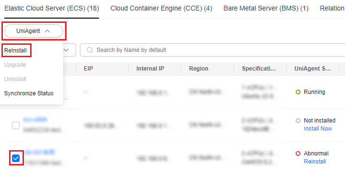Select the grayed Upgrade menu entry
The image size is (345, 174).
15,65
